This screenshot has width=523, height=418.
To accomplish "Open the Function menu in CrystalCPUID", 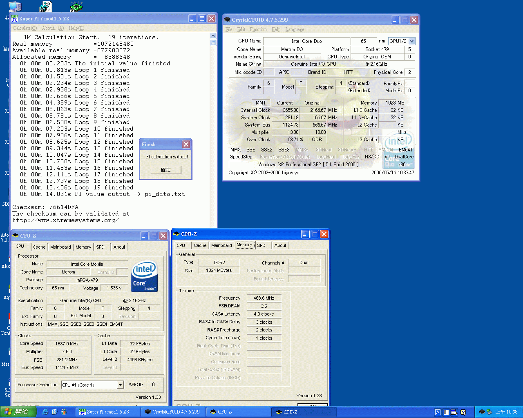I will 258,29.
